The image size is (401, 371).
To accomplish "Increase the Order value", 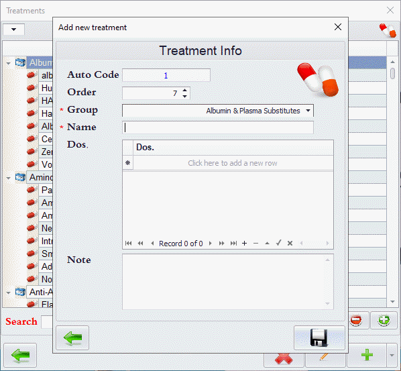I will (185, 91).
